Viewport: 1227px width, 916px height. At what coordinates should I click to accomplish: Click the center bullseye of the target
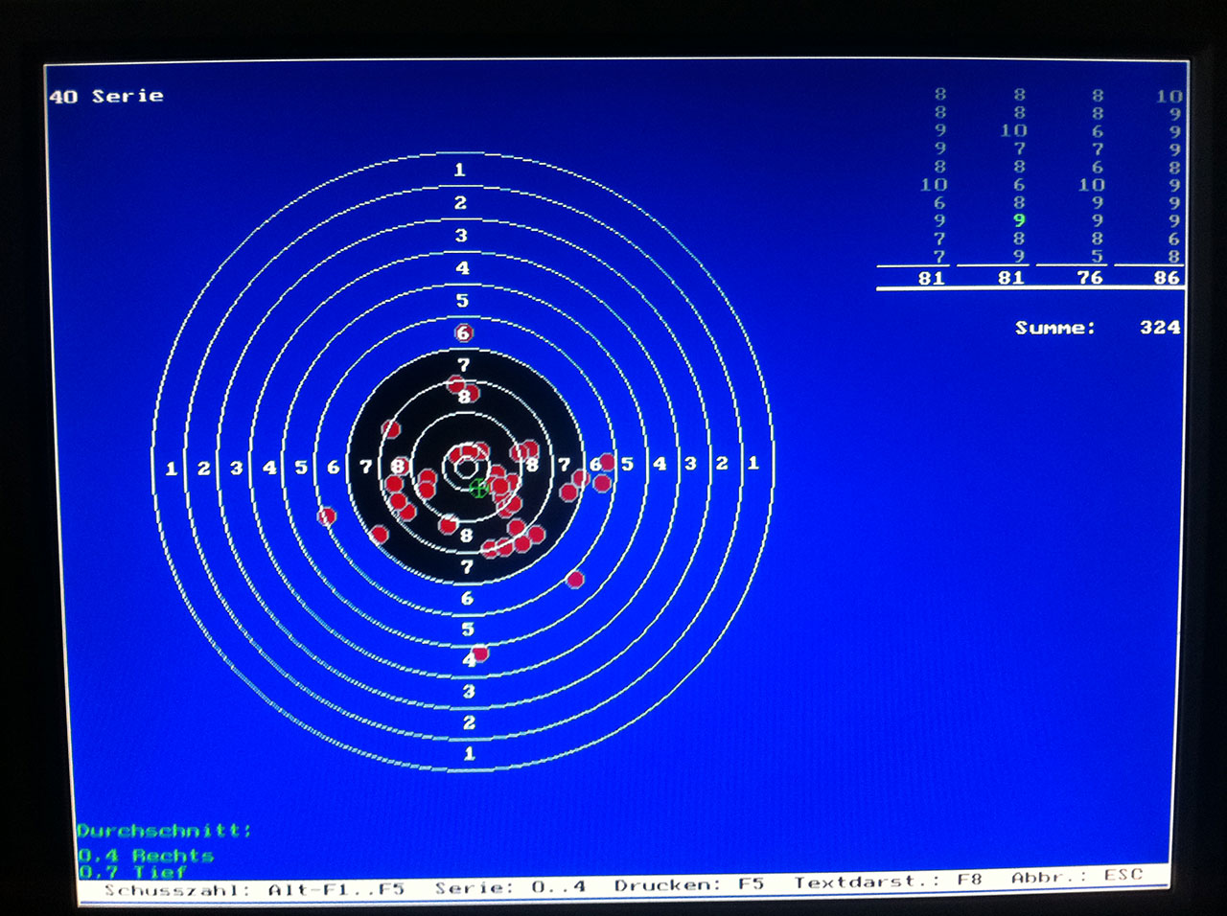(x=465, y=467)
